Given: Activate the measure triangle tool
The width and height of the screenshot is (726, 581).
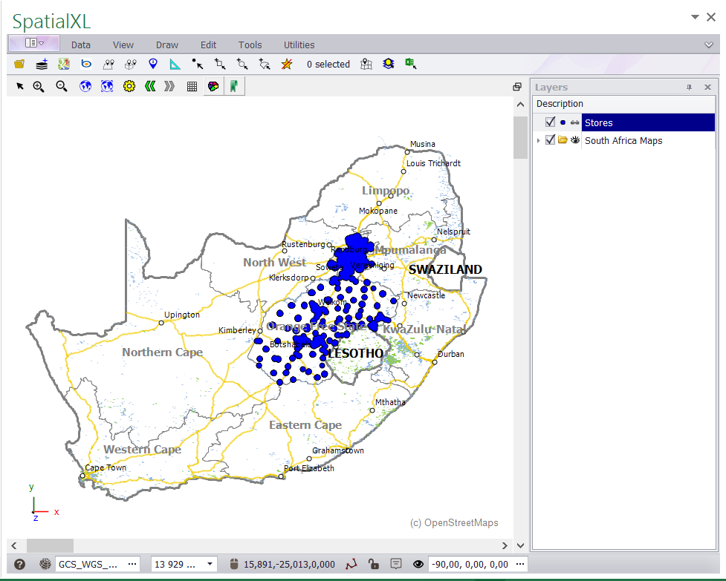Looking at the screenshot, I should (175, 64).
